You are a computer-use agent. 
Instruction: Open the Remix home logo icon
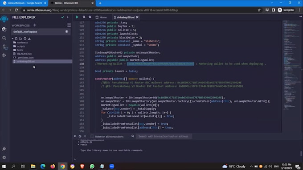tap(4, 19)
